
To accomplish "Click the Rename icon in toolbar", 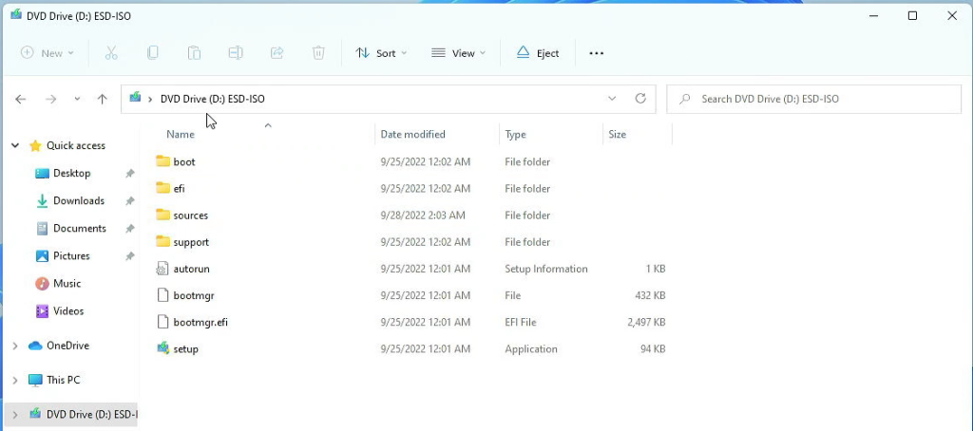I will pyautogui.click(x=236, y=53).
